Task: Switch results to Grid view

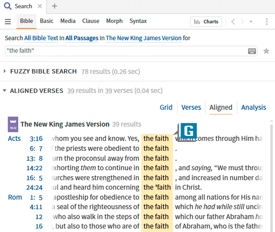Action: 166,107
